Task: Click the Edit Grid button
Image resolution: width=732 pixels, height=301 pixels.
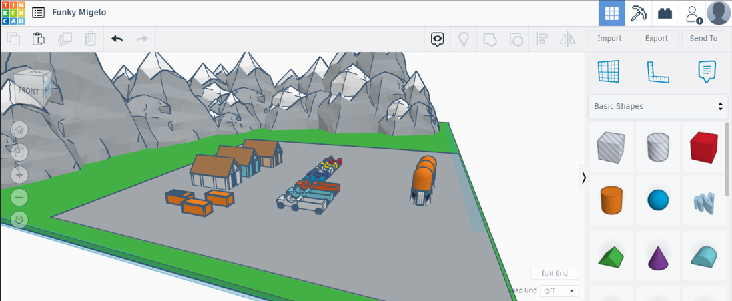Action: pyautogui.click(x=555, y=274)
